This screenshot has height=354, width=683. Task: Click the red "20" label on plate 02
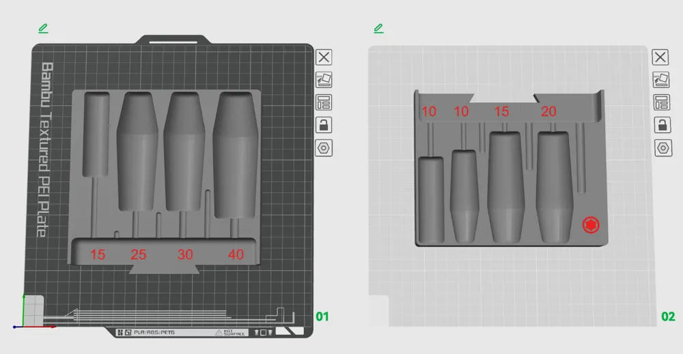pos(548,112)
